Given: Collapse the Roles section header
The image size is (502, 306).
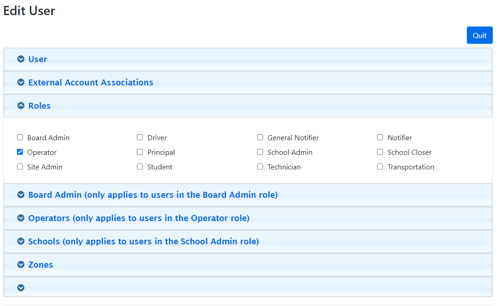Looking at the screenshot, I should (x=39, y=106).
